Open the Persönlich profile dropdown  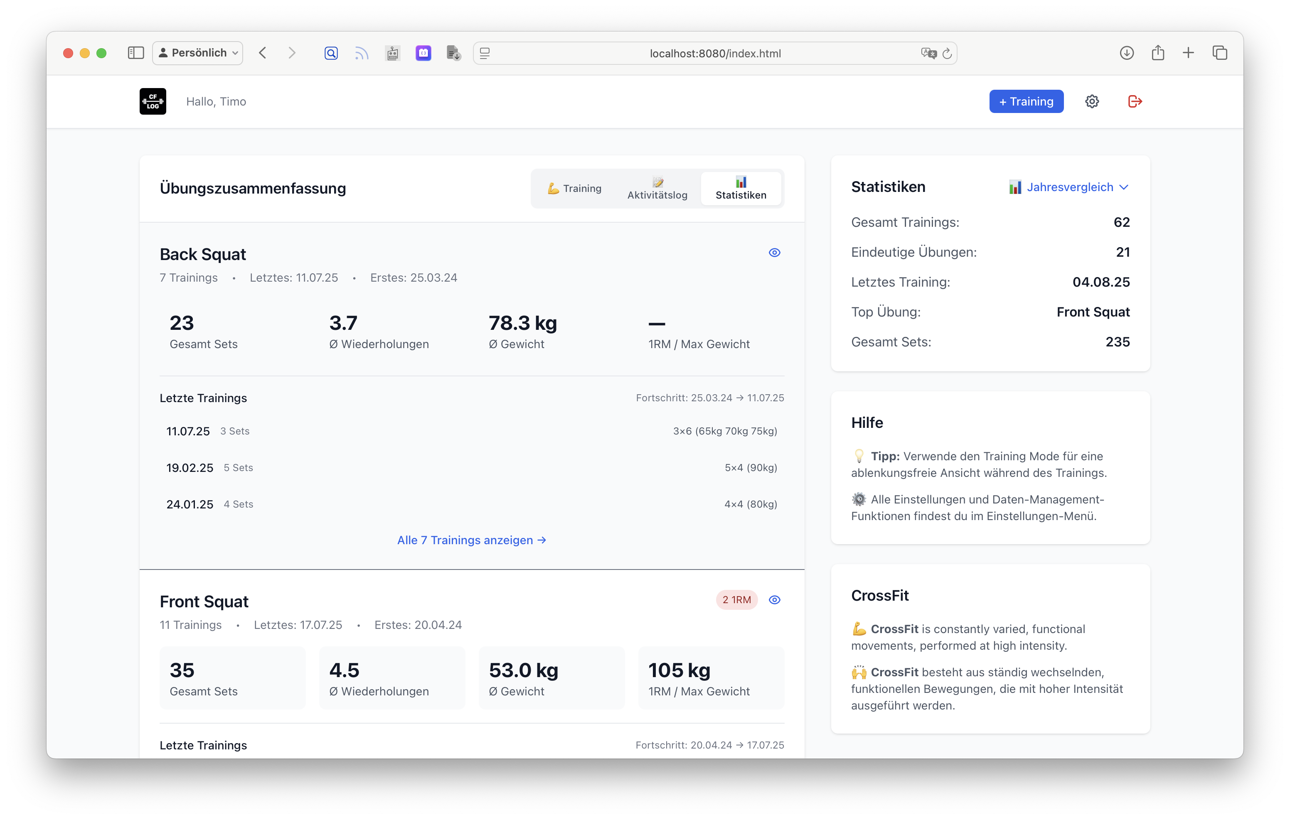pos(198,53)
